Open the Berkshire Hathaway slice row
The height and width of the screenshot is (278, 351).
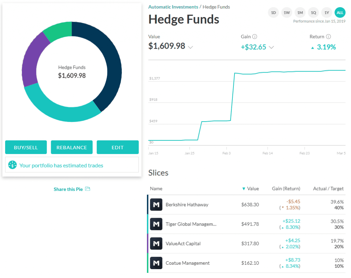[x=246, y=204]
